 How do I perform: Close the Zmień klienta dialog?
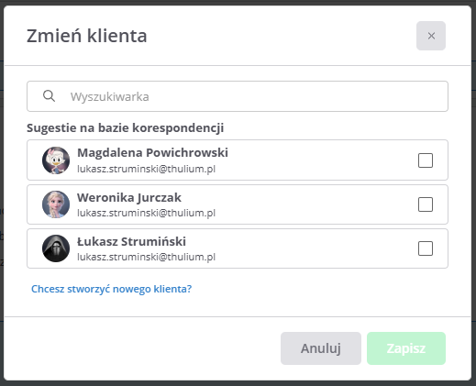(431, 36)
